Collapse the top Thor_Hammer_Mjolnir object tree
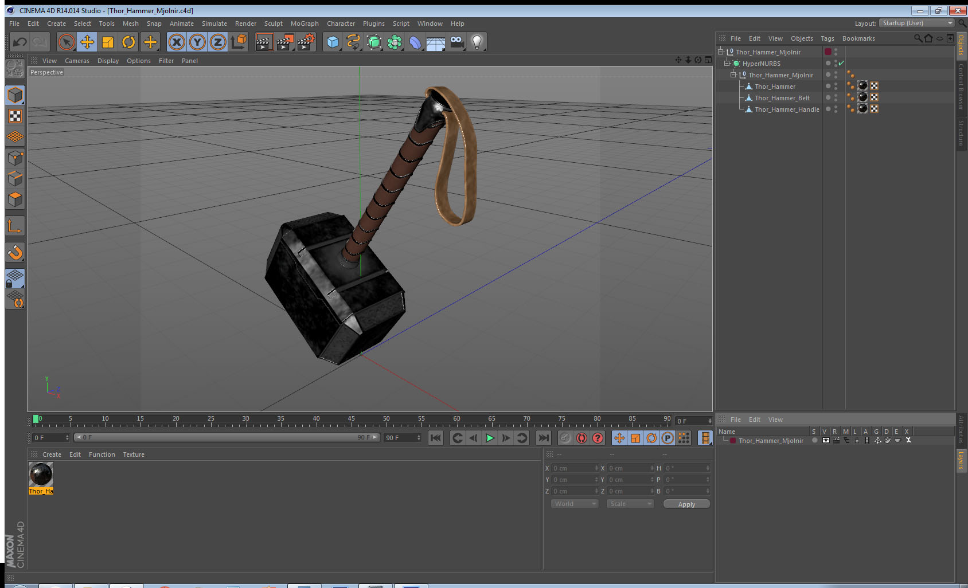Viewport: 968px width, 588px height. [x=721, y=52]
